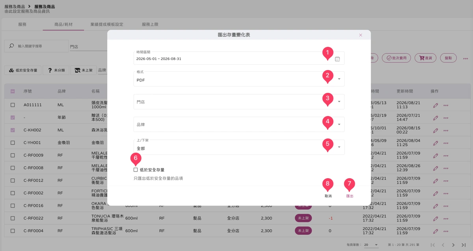Open the calendar picker for 時間區間
The image size is (473, 251).
[337, 59]
